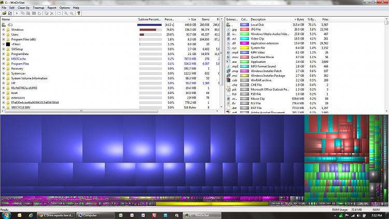Sort by the Description column header

click(270, 19)
